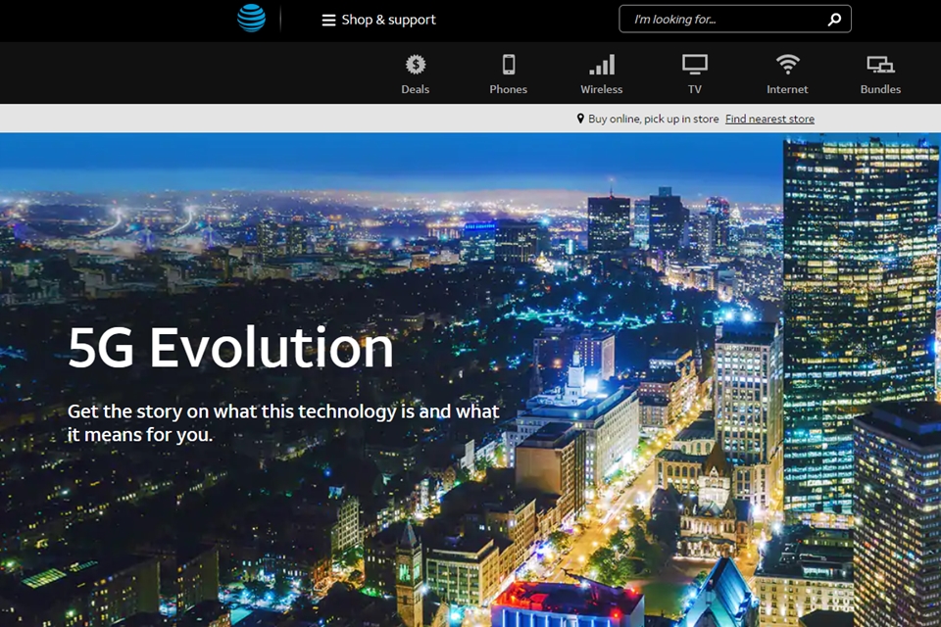This screenshot has height=627, width=941.
Task: Click the Wireless signal bars icon
Action: click(601, 64)
